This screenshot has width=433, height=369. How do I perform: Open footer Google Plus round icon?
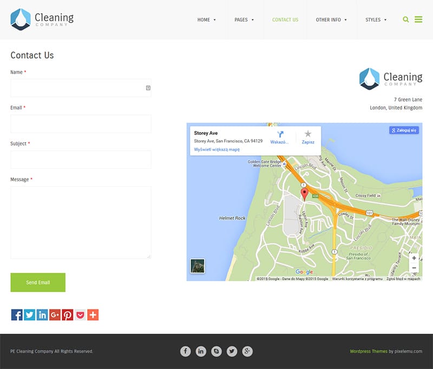247,352
